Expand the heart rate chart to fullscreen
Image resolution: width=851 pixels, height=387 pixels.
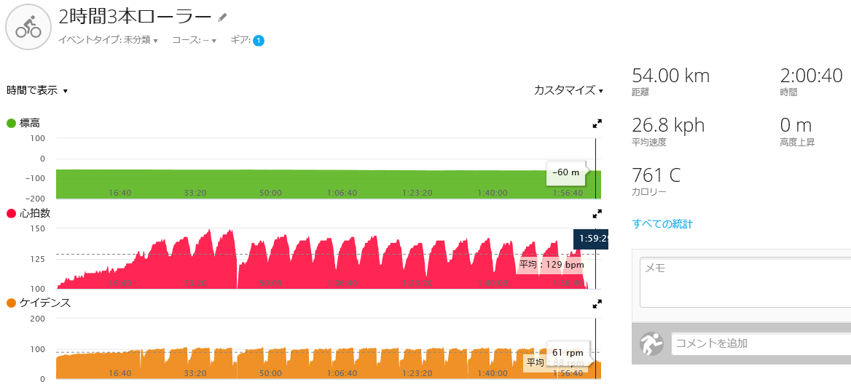597,214
